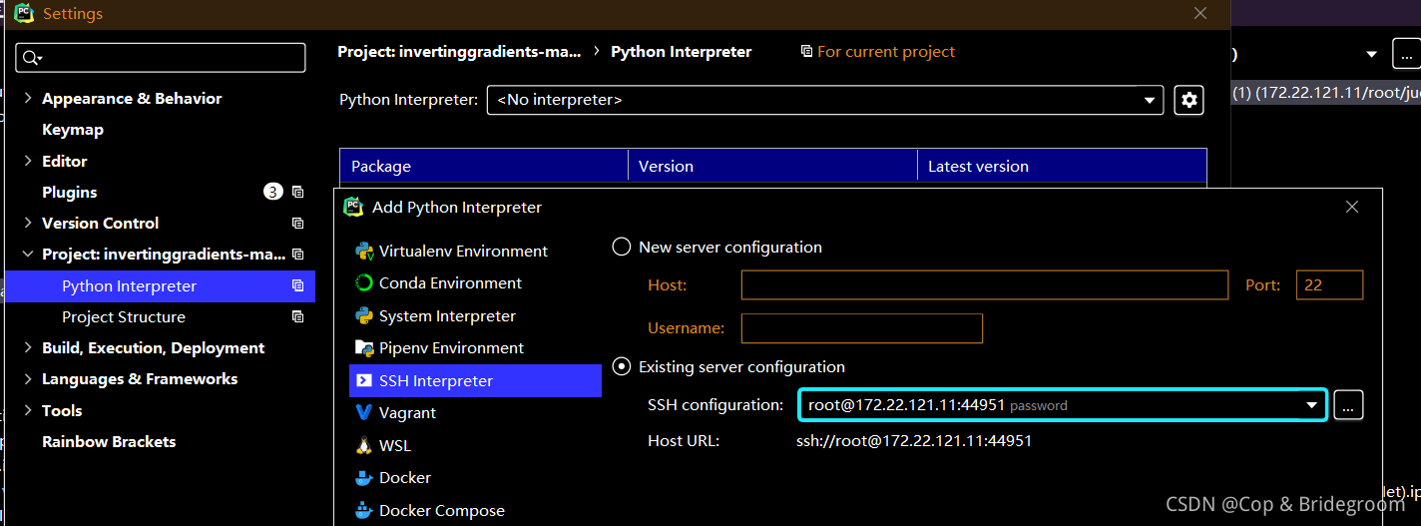Viewport: 1421px width, 526px height.
Task: Choose the Docker whale icon
Action: 364,478
